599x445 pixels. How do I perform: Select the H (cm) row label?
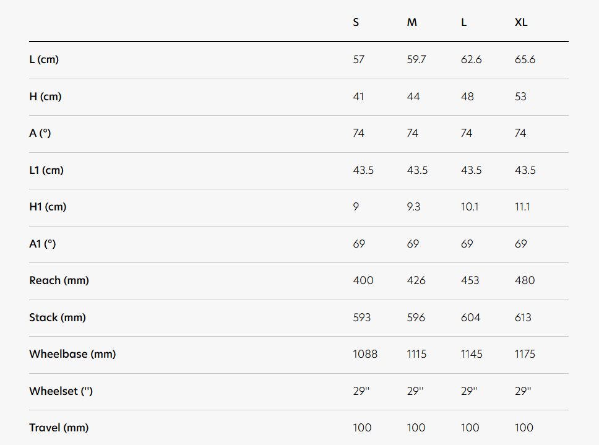pyautogui.click(x=45, y=97)
